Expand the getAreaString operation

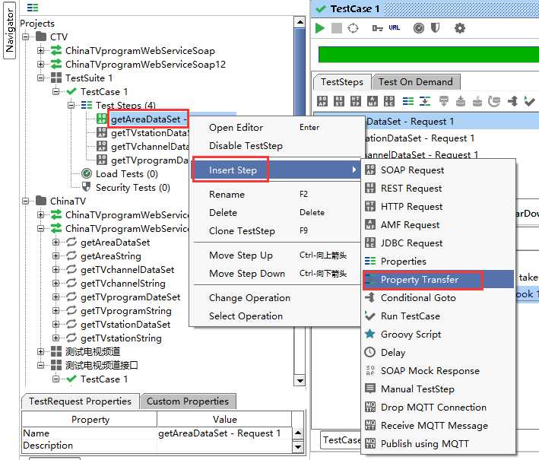[56, 255]
